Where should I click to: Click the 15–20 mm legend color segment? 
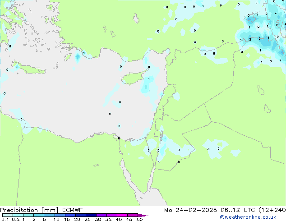tap(70, 215)
